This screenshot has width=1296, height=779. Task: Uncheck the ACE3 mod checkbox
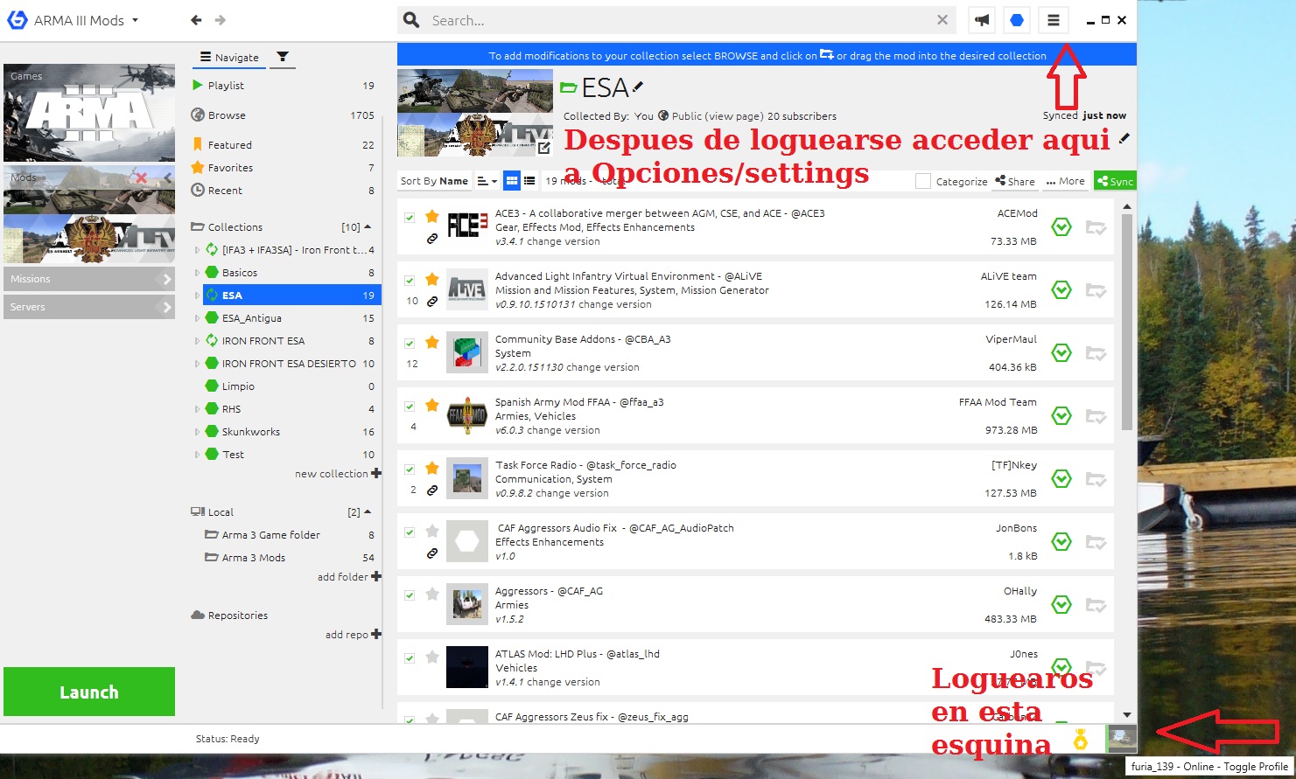coord(410,217)
